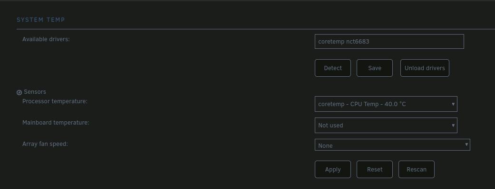Focus the Available drivers text field
495x189 pixels.
point(389,42)
